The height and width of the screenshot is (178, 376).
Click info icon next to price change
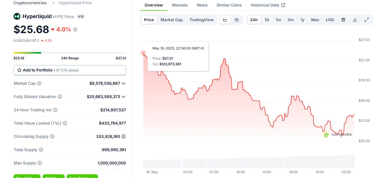(x=75, y=29)
